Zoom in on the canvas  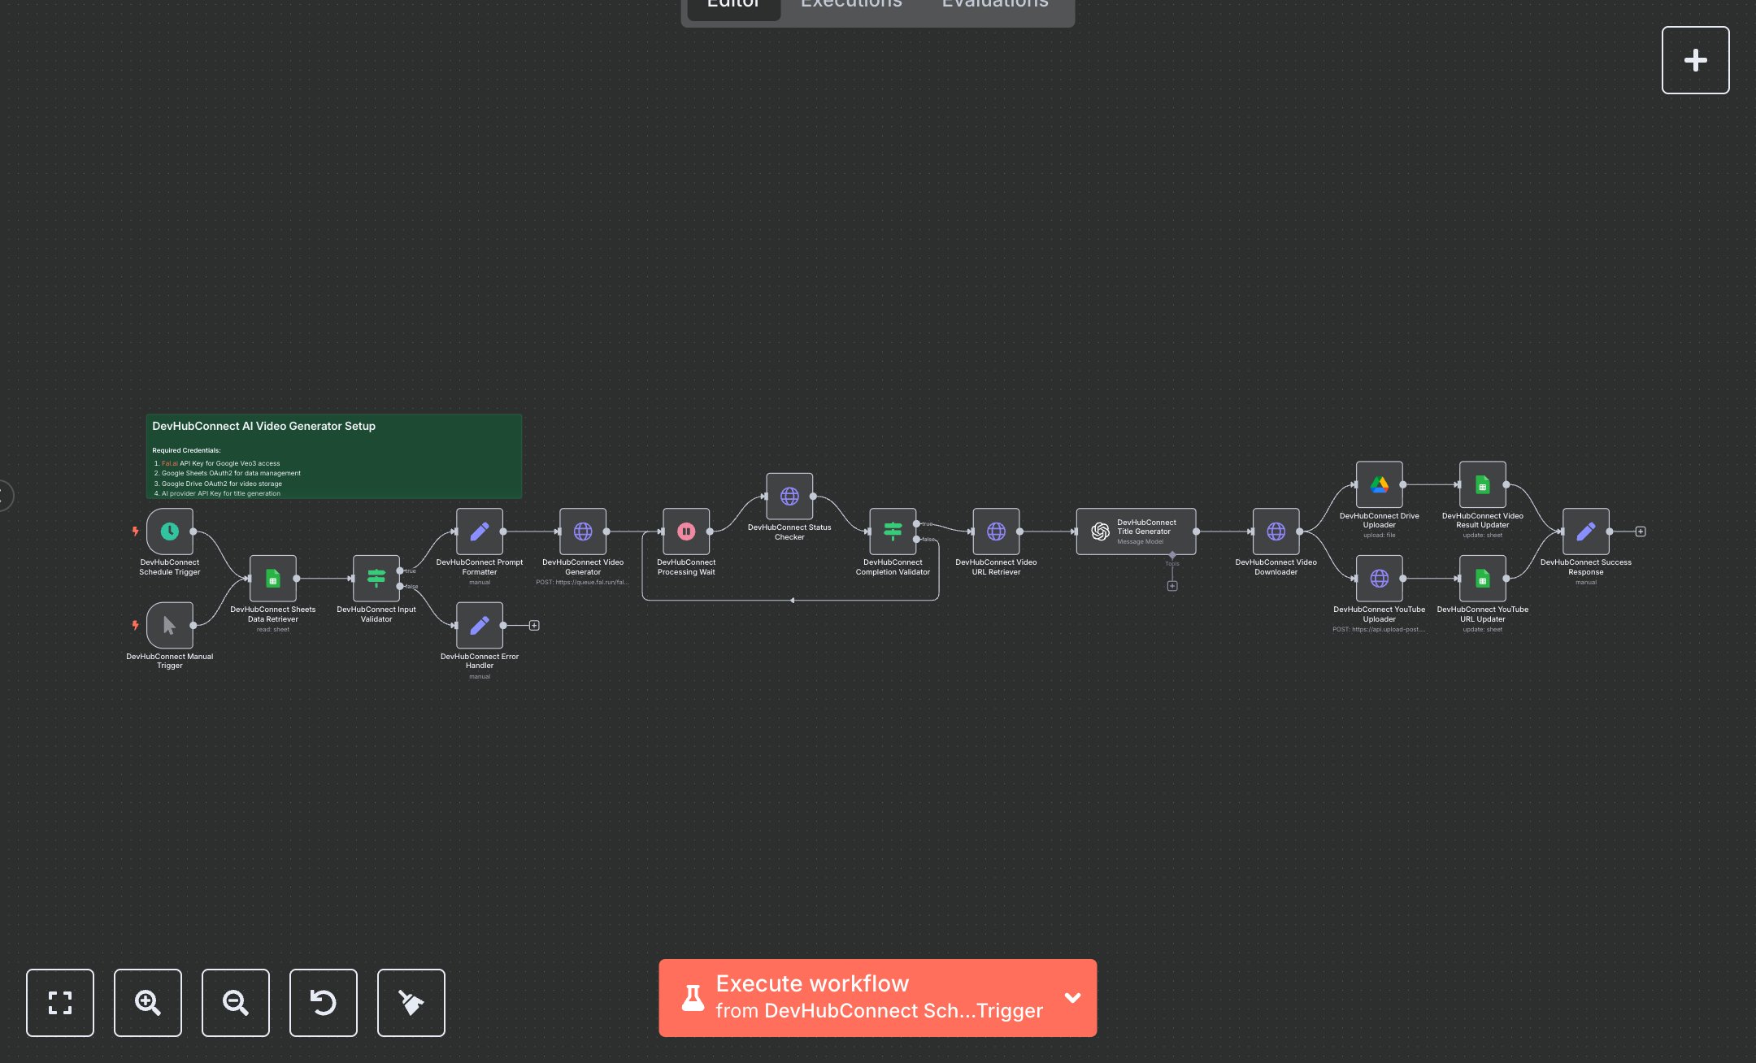tap(148, 1002)
